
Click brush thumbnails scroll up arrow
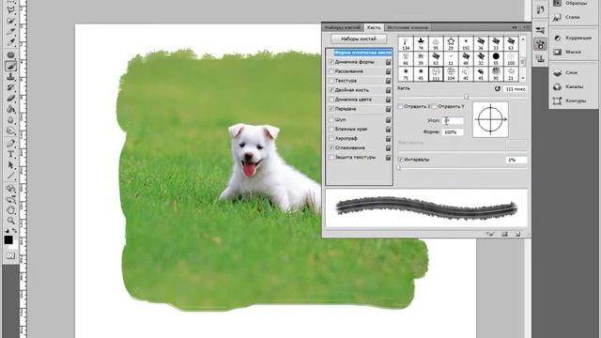[x=523, y=39]
